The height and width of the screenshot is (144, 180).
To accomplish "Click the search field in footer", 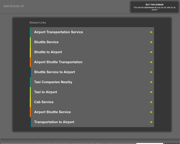I will pos(150,143).
